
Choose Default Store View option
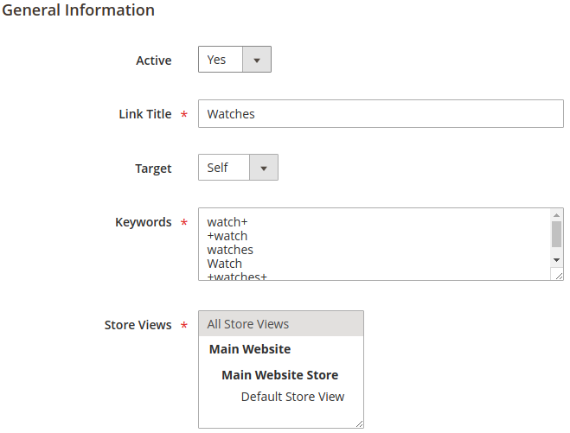coord(292,397)
